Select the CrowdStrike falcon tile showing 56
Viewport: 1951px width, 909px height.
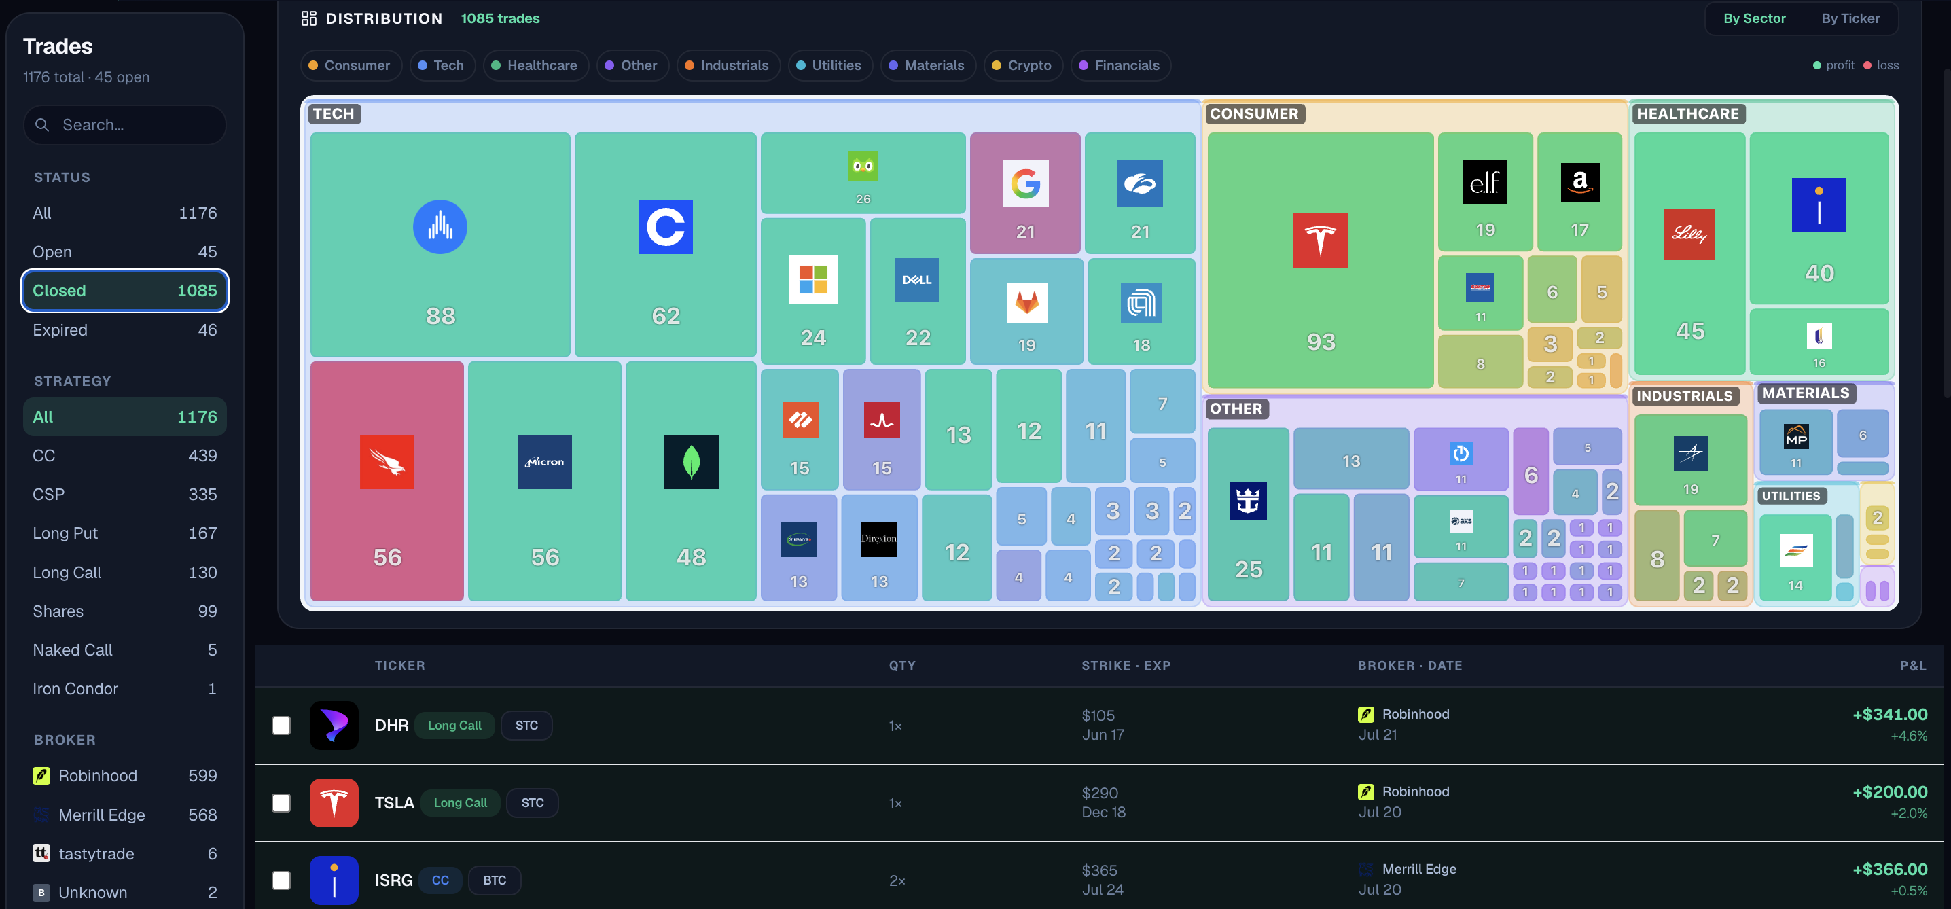click(387, 481)
